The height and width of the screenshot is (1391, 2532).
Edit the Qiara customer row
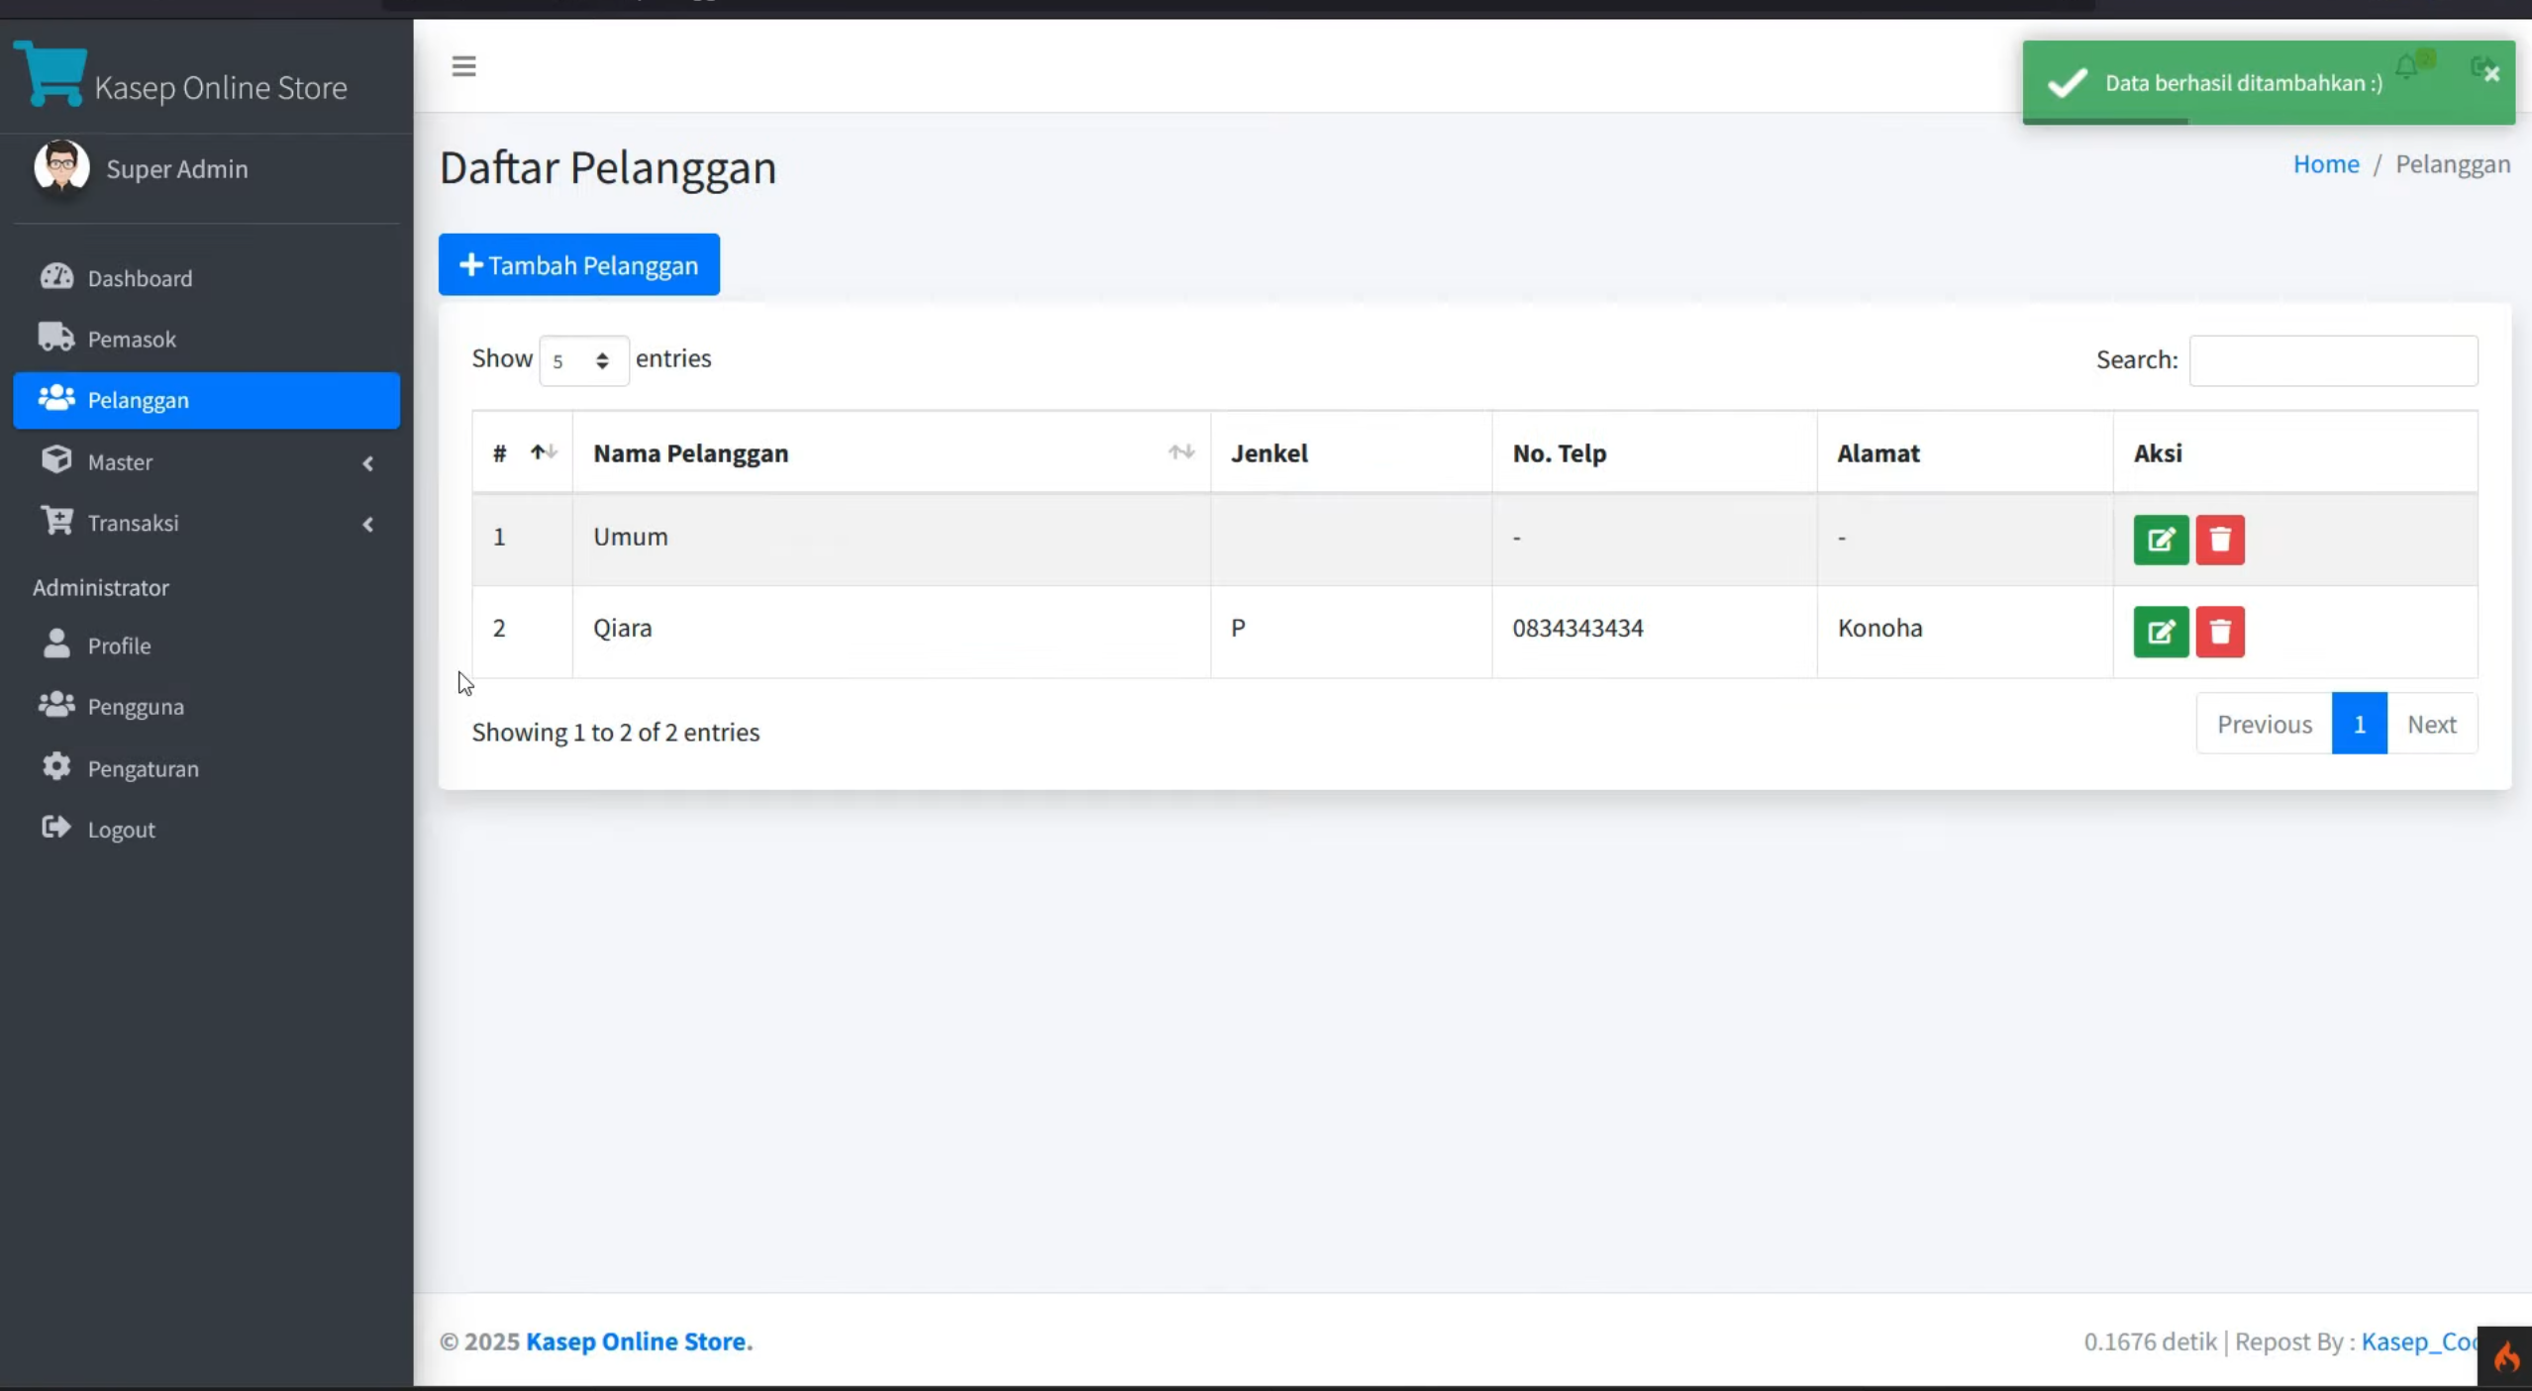click(2160, 632)
